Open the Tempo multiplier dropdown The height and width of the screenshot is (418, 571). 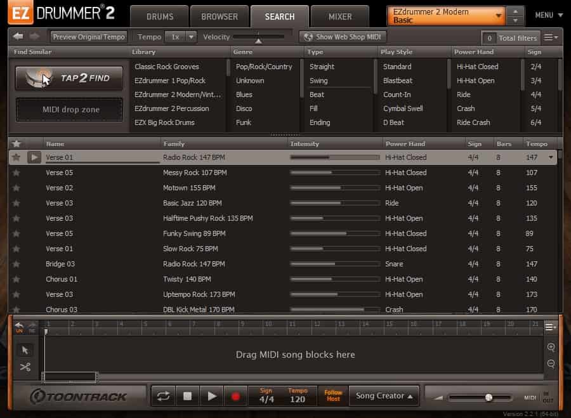(191, 37)
